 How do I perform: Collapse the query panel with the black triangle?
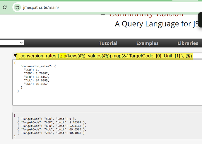(x=15, y=56)
